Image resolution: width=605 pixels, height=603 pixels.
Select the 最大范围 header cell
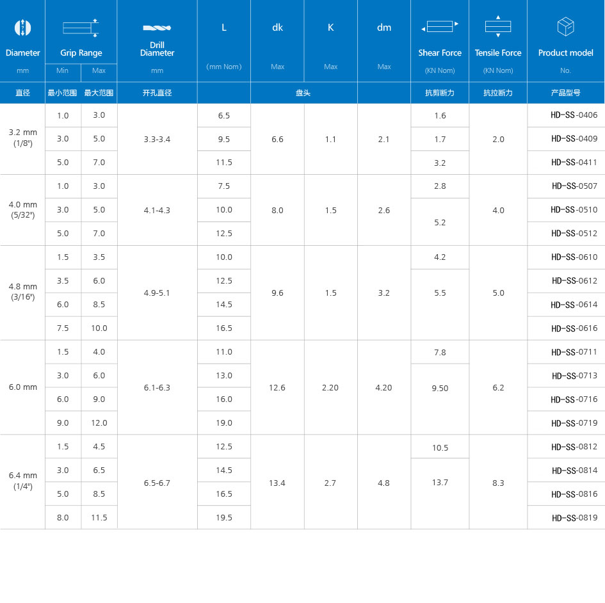[x=99, y=93]
